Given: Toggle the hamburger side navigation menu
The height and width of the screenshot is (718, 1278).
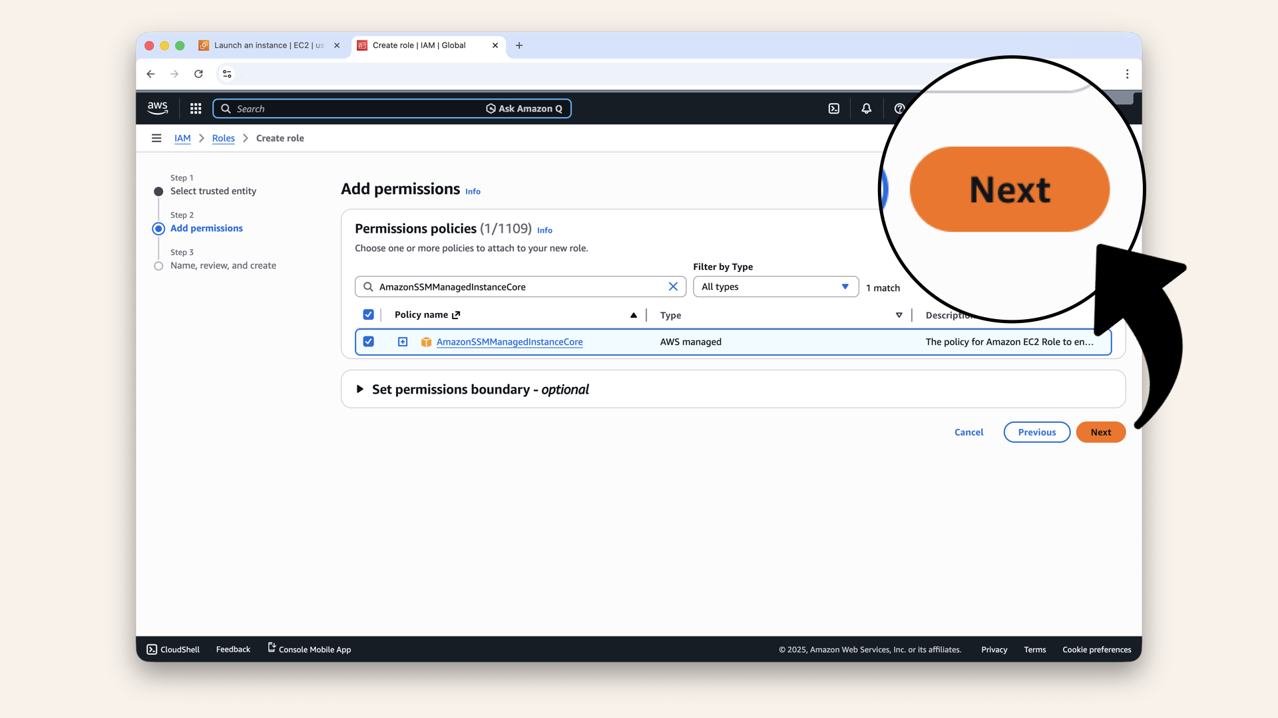Looking at the screenshot, I should pos(156,138).
